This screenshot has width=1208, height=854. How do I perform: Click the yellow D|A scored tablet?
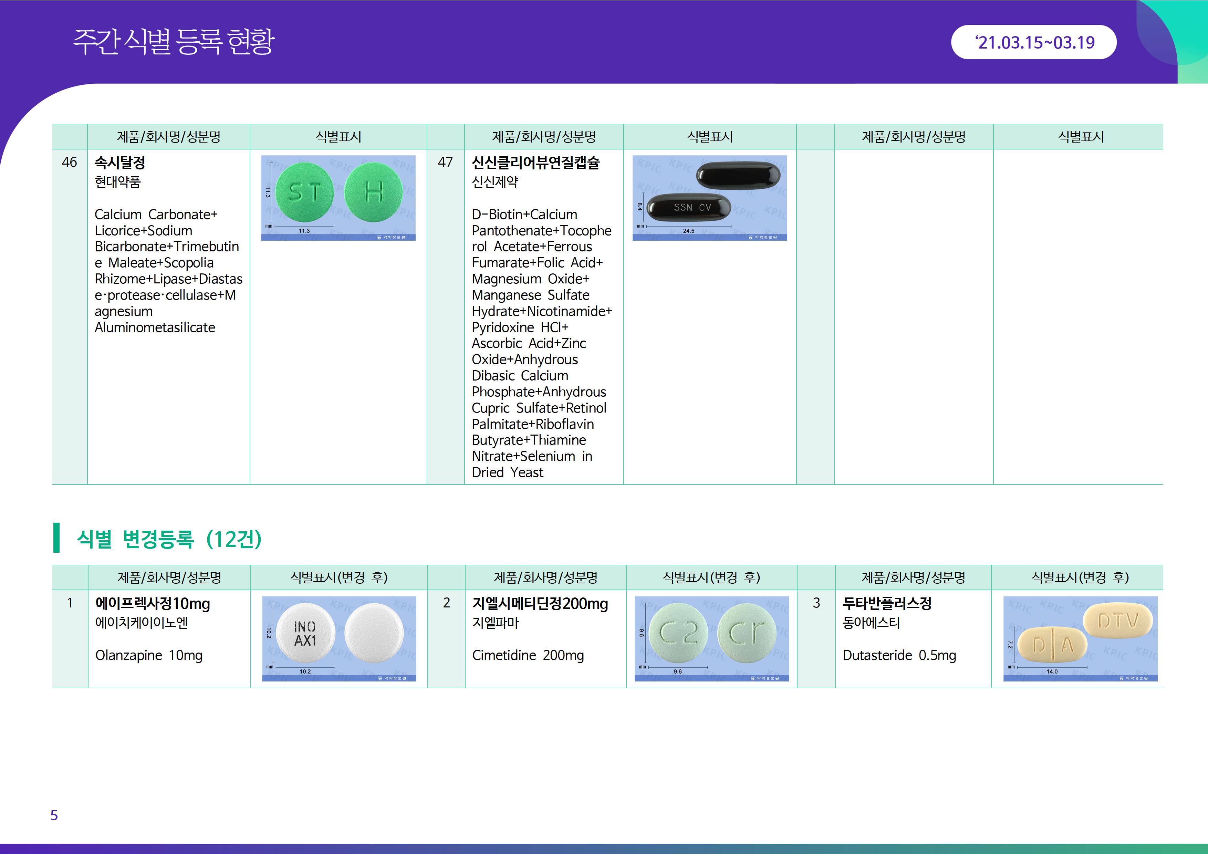pos(1052,645)
